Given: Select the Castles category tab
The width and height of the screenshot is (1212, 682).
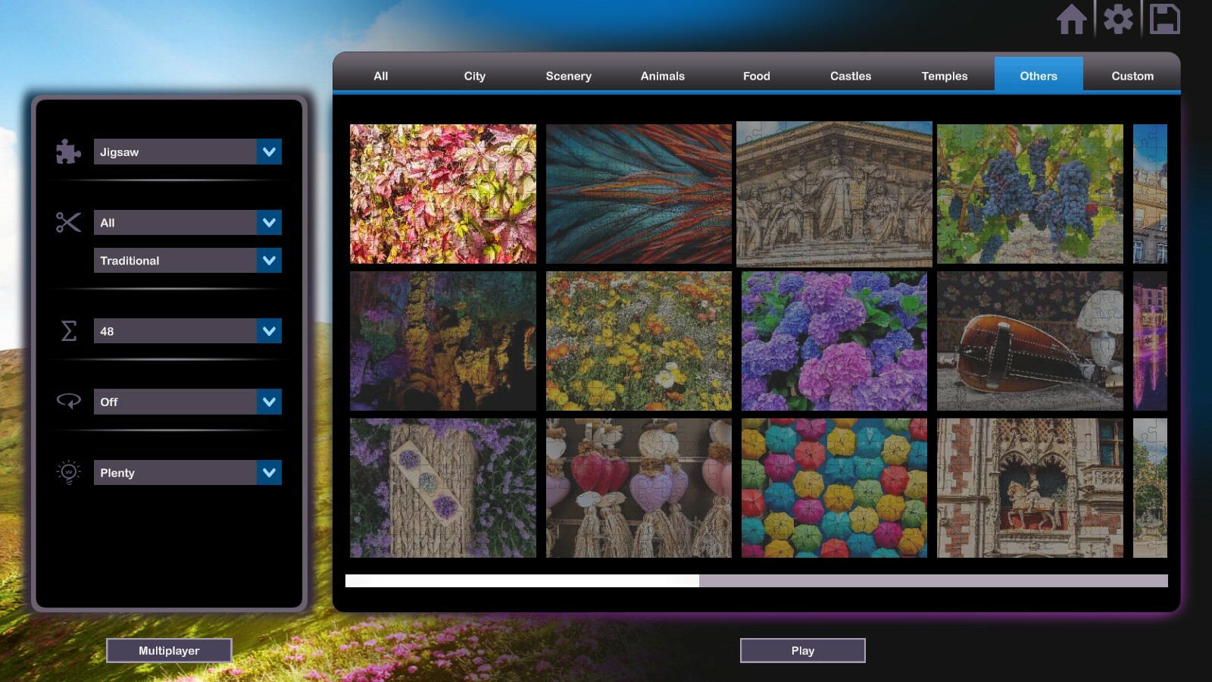Looking at the screenshot, I should [850, 76].
